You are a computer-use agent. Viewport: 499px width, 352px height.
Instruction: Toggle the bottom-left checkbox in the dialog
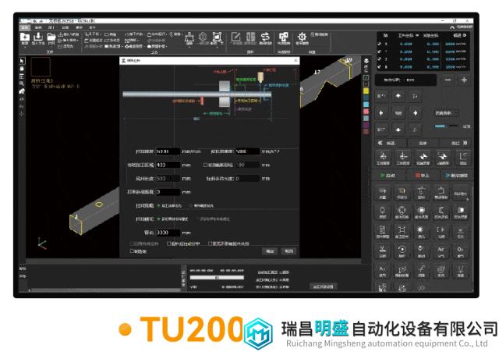tap(132, 251)
